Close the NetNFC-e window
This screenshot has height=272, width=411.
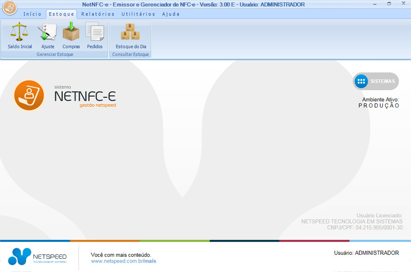pyautogui.click(x=403, y=4)
